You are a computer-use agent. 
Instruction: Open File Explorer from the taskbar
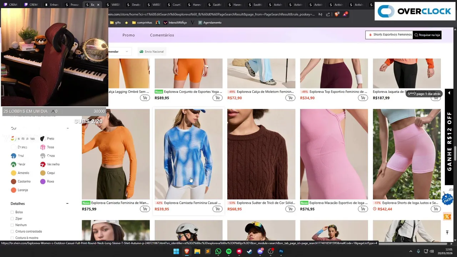pos(197,251)
